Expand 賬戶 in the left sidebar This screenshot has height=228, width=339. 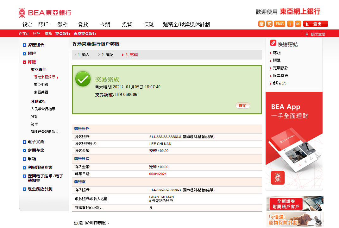pos(29,54)
